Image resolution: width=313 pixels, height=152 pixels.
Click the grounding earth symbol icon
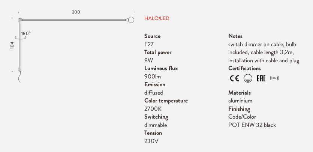coord(248,78)
